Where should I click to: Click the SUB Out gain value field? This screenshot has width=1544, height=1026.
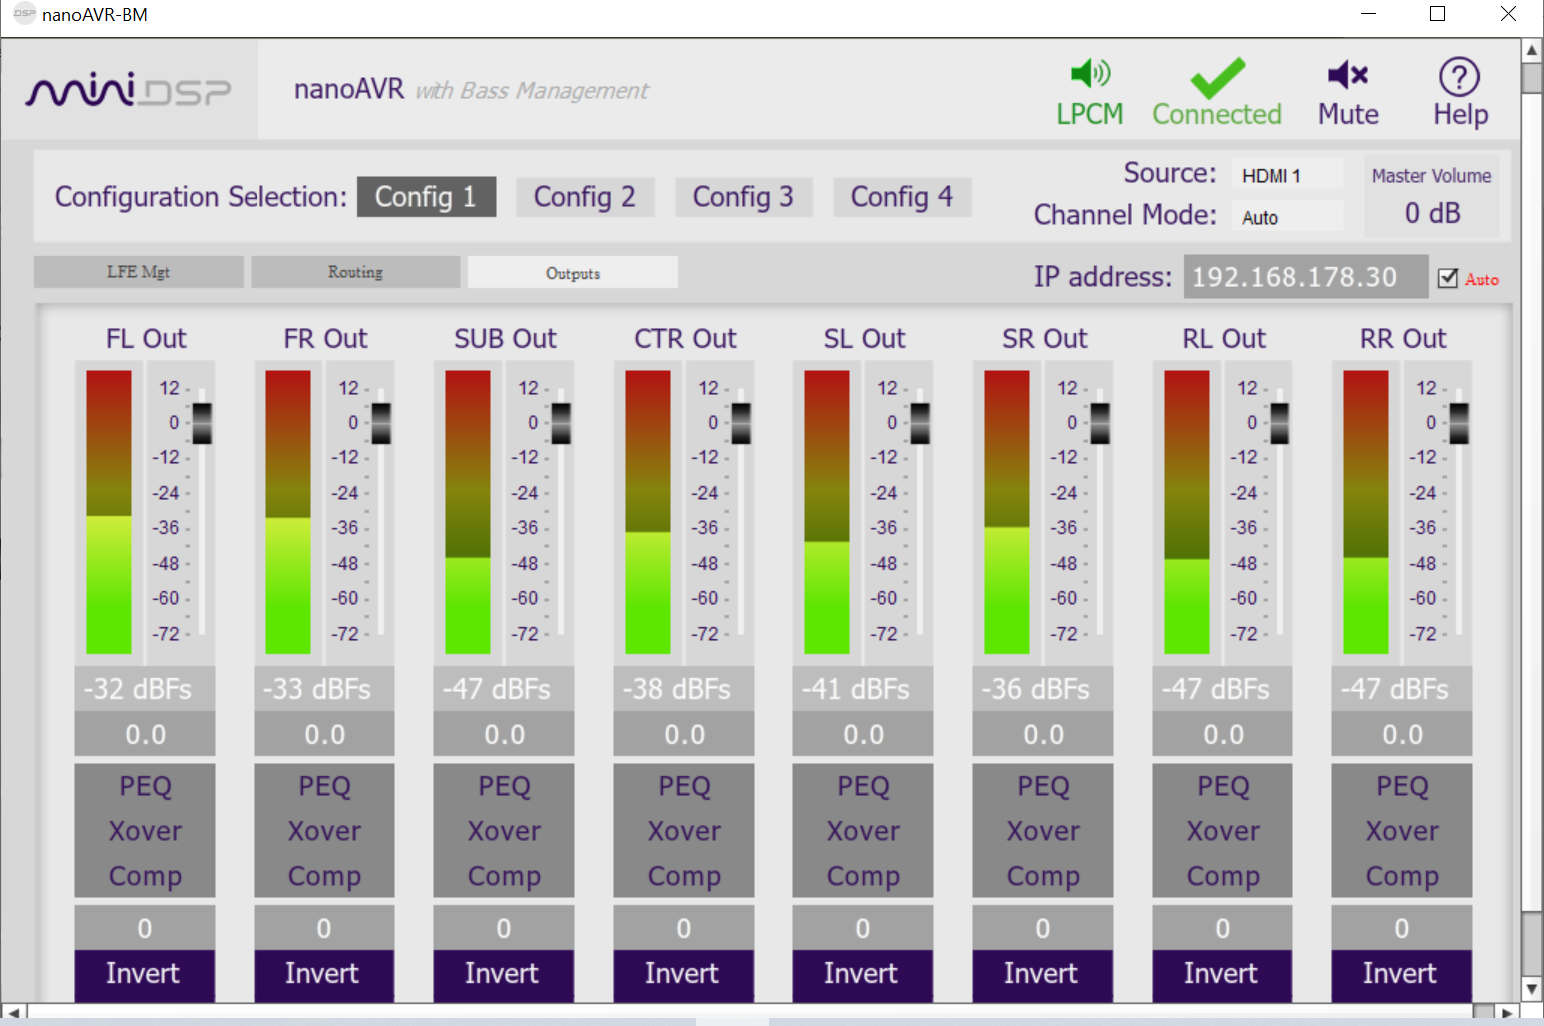tap(504, 734)
